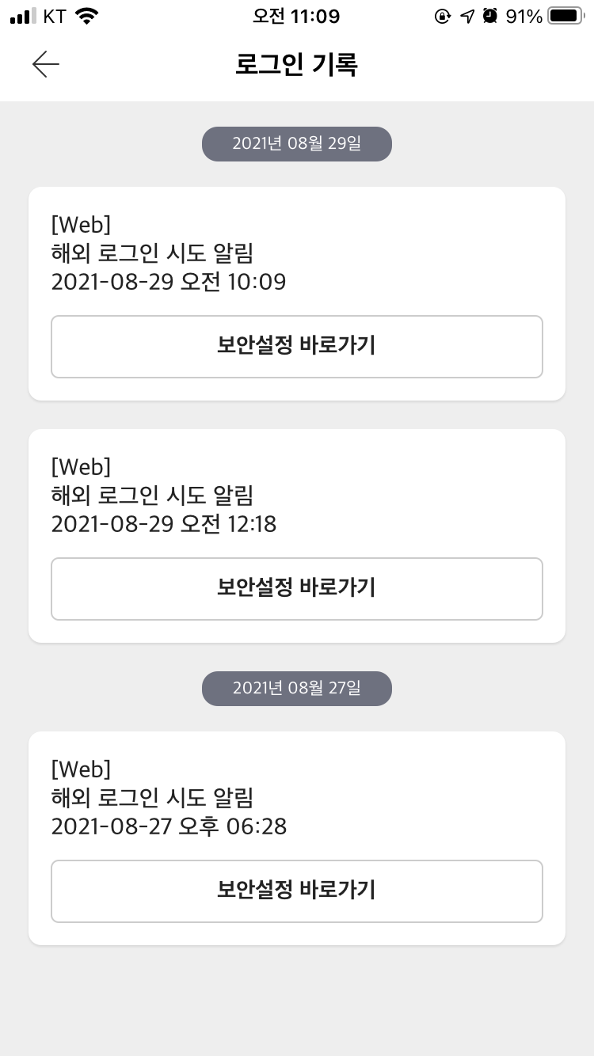Tap the 로그인 기록 page title
Screen dimensions: 594x1056
click(x=297, y=64)
